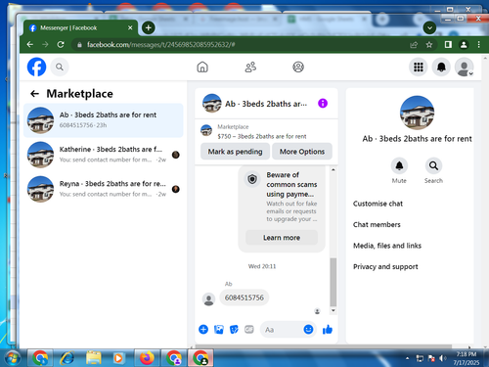Click the share page icon in address bar
This screenshot has width=489, height=367.
(x=414, y=45)
